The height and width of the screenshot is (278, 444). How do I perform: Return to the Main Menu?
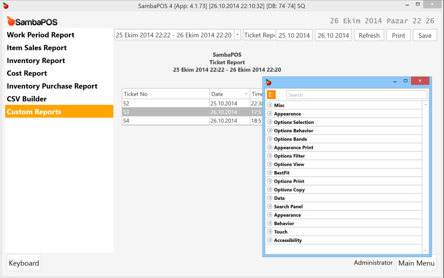click(x=416, y=263)
